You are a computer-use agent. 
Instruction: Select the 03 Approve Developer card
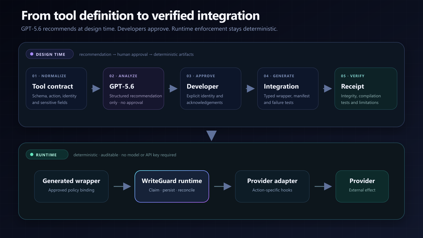pyautogui.click(x=211, y=89)
